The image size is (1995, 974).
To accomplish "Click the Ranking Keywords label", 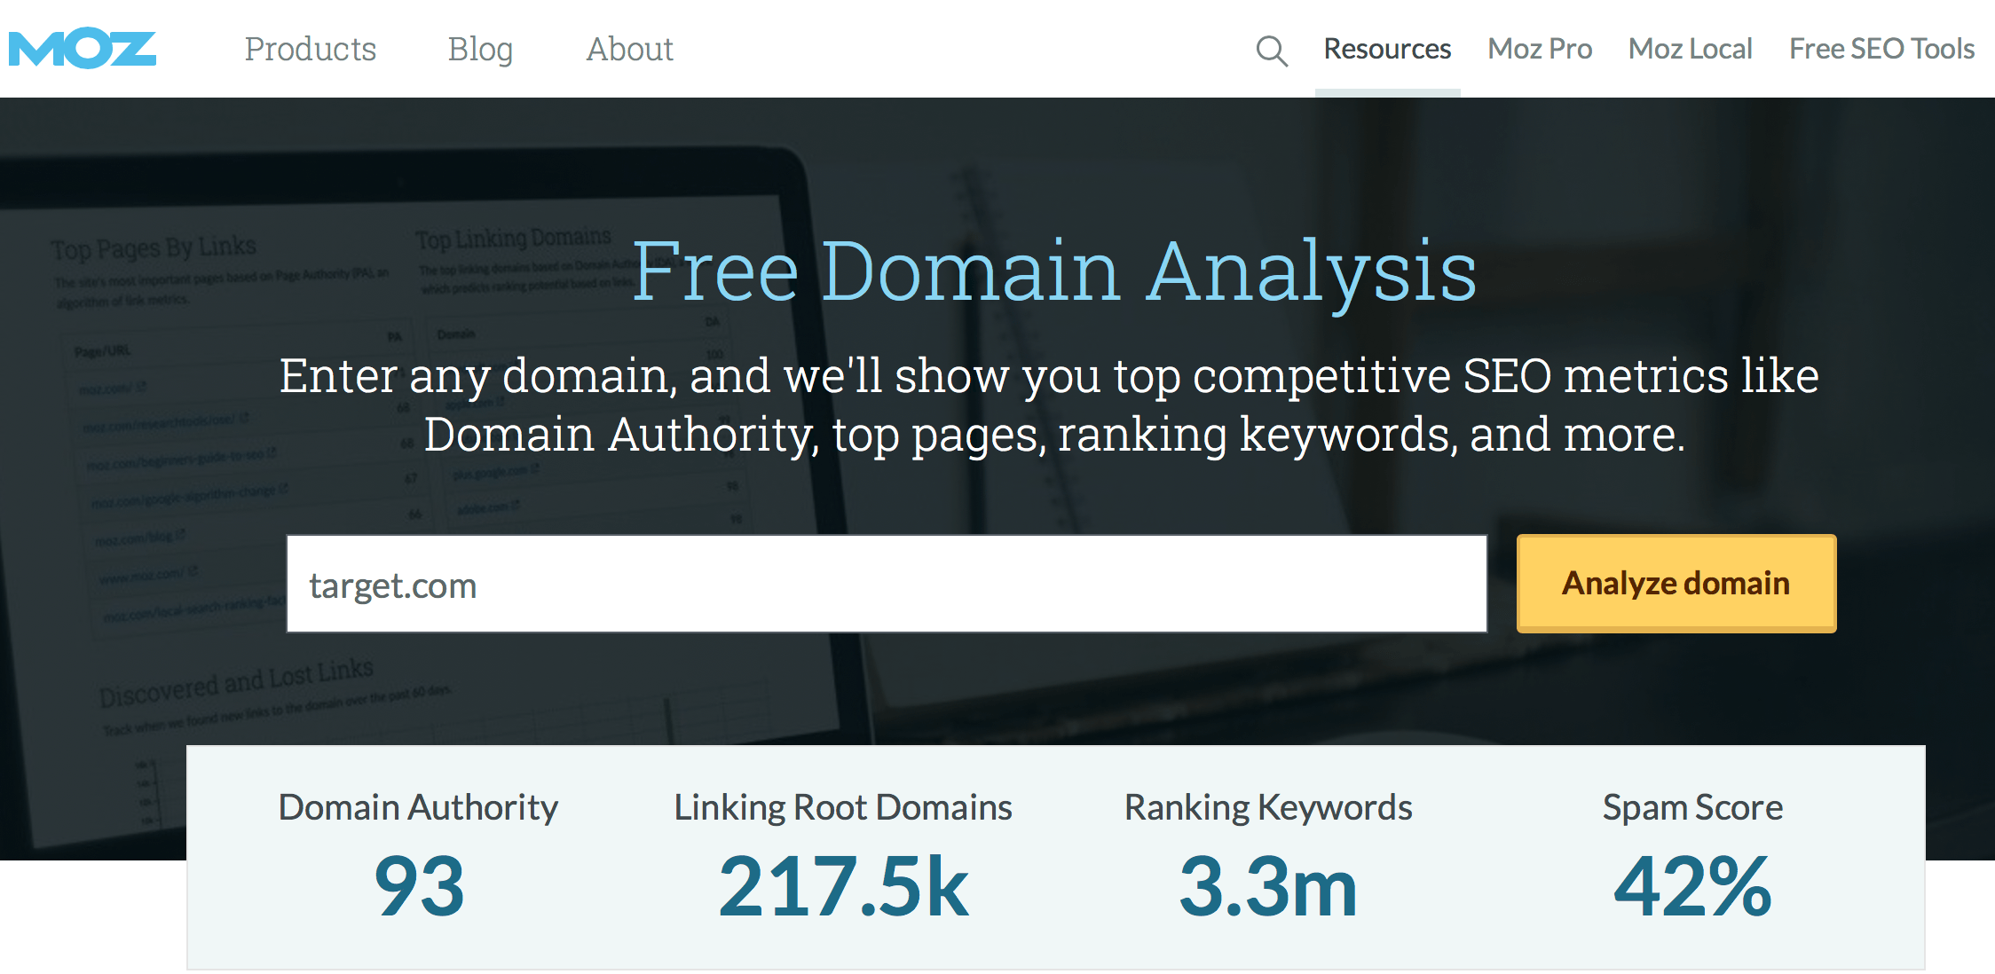I will point(1268,807).
